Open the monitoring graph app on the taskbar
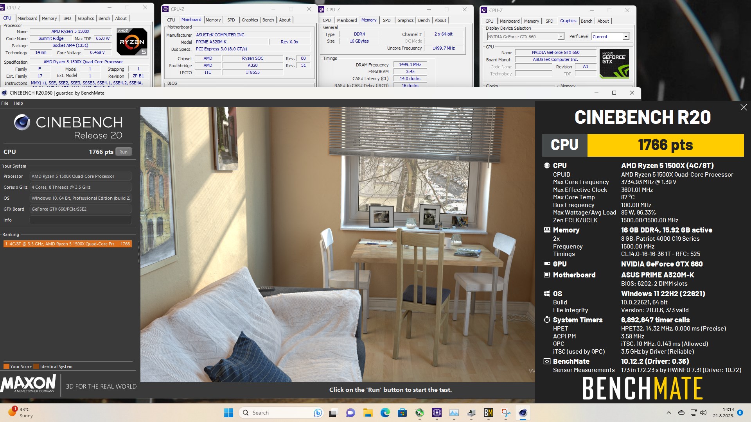This screenshot has height=422, width=751. pyautogui.click(x=454, y=413)
